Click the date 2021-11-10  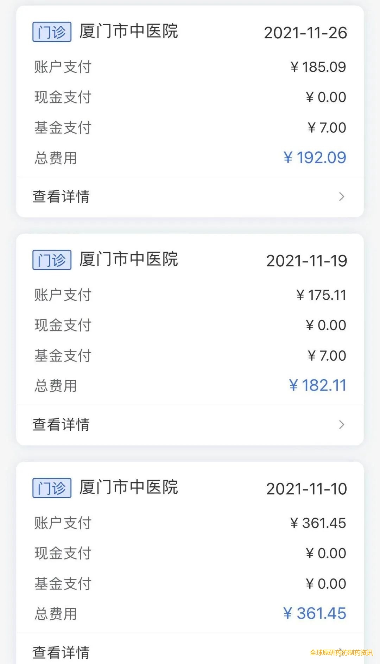306,489
